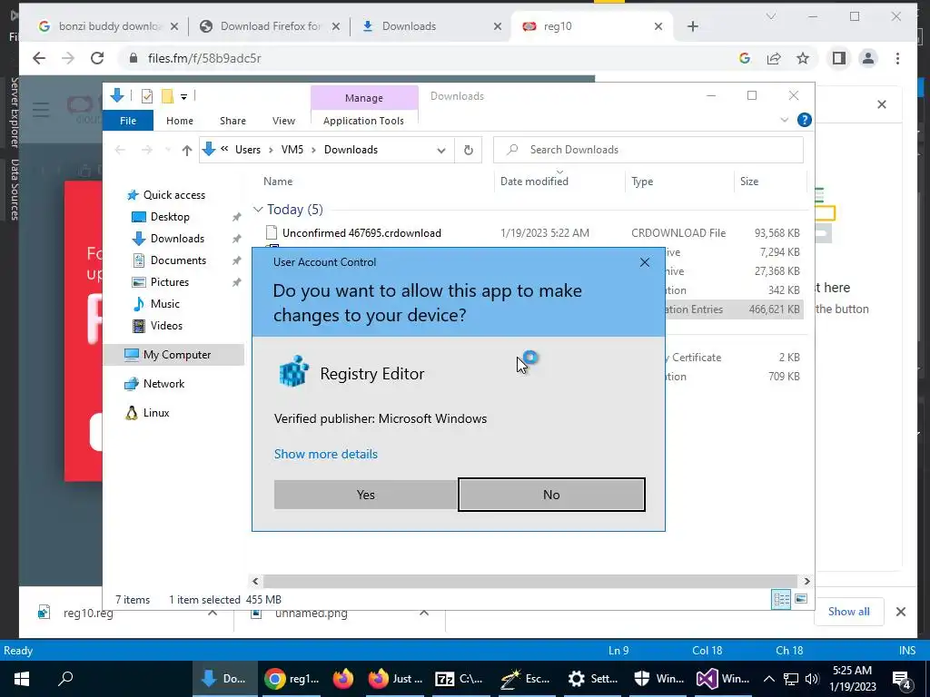Sort by Date modified column header
The image size is (930, 697).
click(x=534, y=182)
